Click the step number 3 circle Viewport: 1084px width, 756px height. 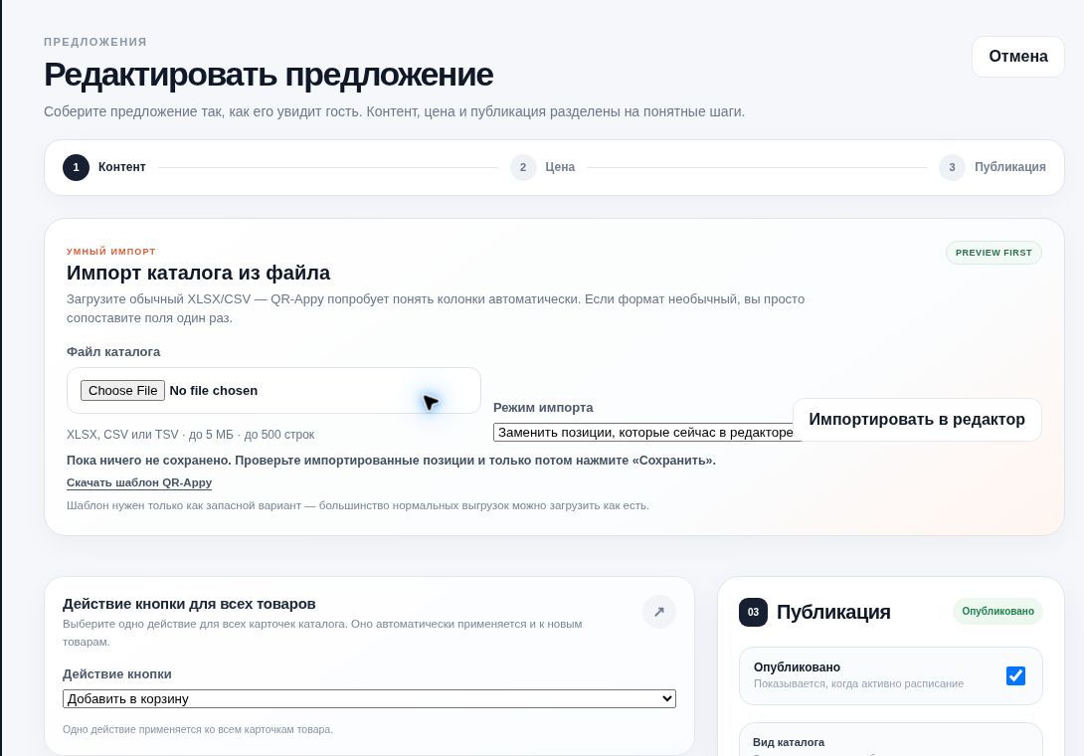tap(952, 167)
